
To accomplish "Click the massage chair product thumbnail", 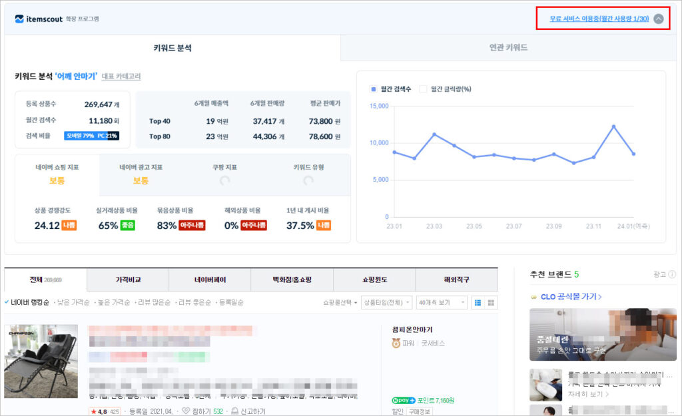I will click(x=41, y=361).
